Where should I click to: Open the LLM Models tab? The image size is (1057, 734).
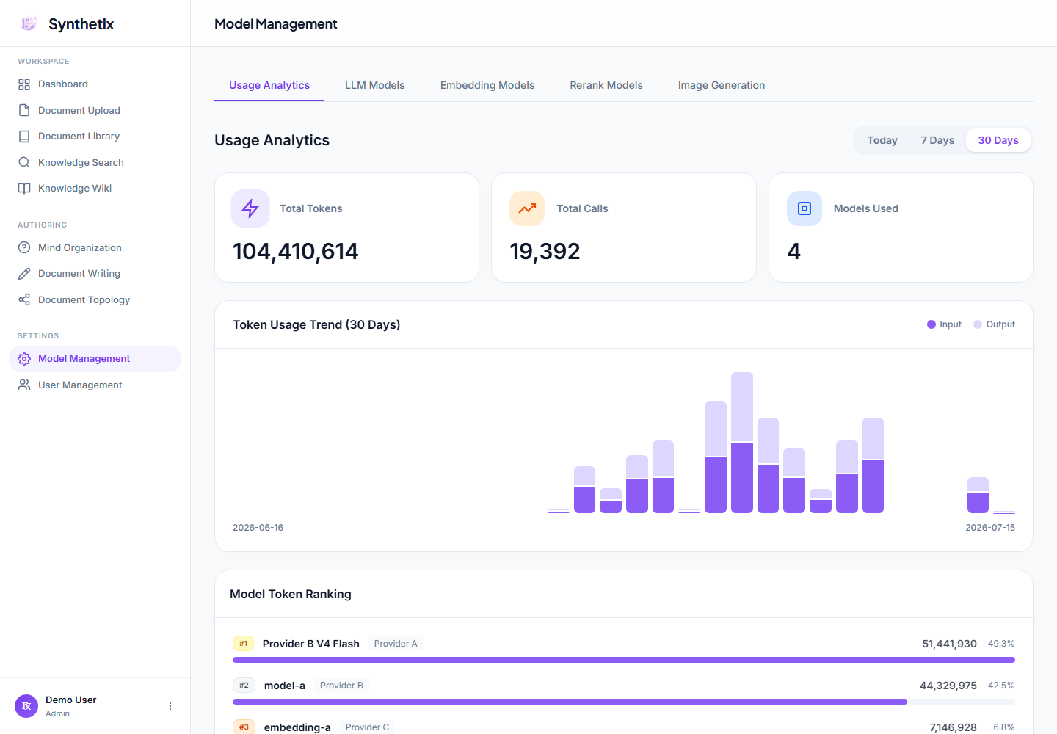click(375, 85)
